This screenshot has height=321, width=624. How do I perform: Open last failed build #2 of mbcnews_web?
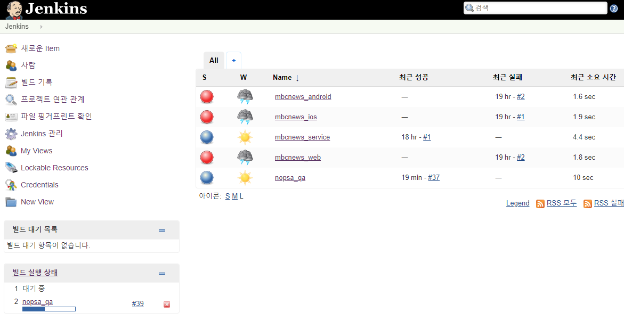tap(521, 158)
